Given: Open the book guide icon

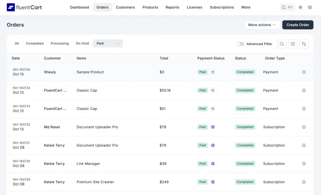Looking at the screenshot, I should click(x=293, y=44).
